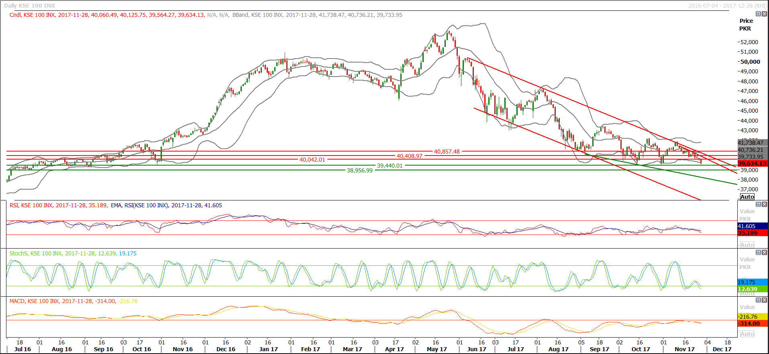This screenshot has width=769, height=354.
Task: Close the MACD indicator pane
Action: (x=764, y=300)
